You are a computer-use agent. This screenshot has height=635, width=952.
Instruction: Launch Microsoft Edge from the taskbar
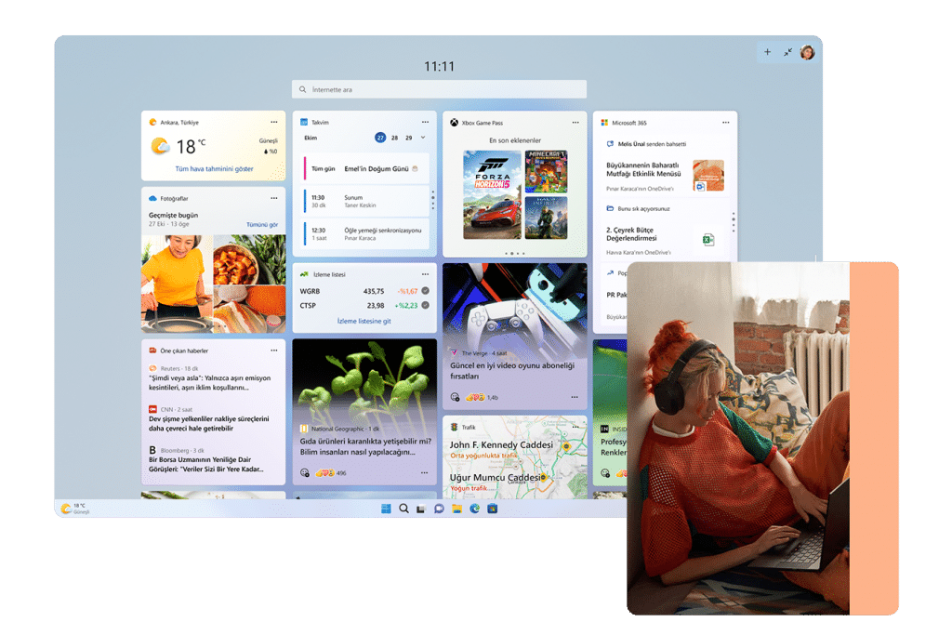[x=475, y=509]
